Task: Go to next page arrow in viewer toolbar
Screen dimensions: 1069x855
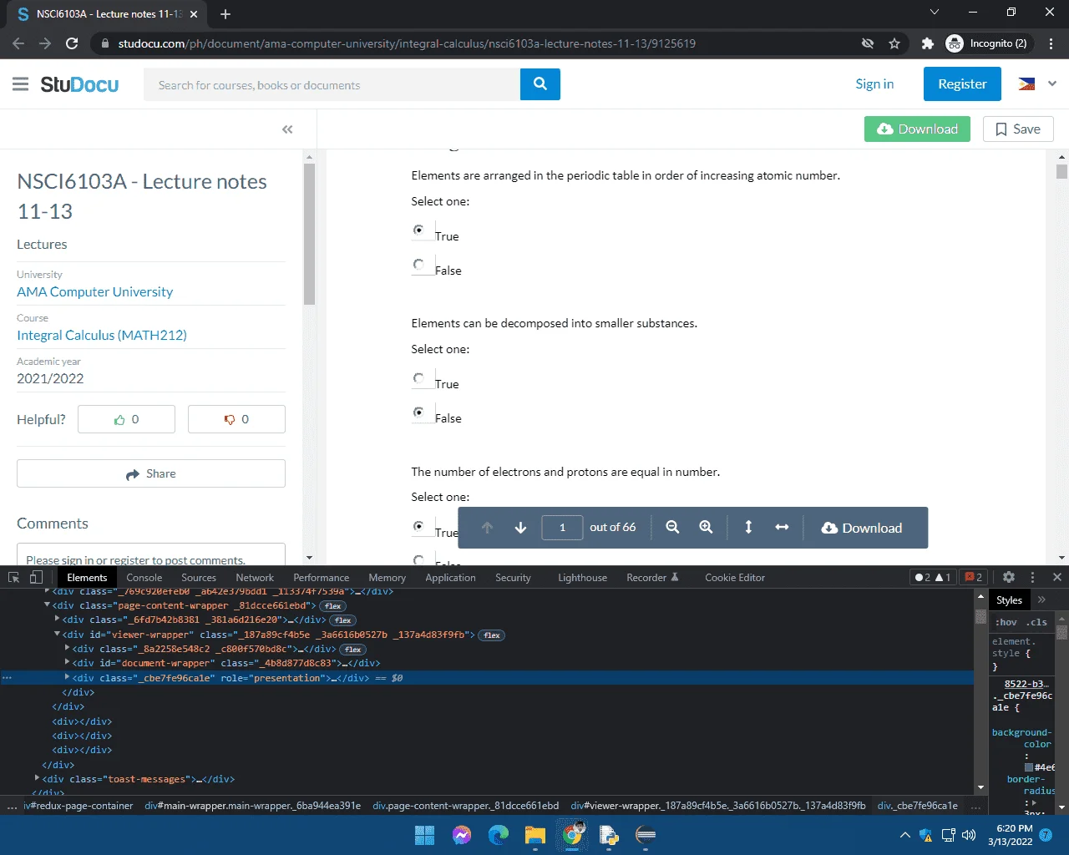Action: click(520, 528)
